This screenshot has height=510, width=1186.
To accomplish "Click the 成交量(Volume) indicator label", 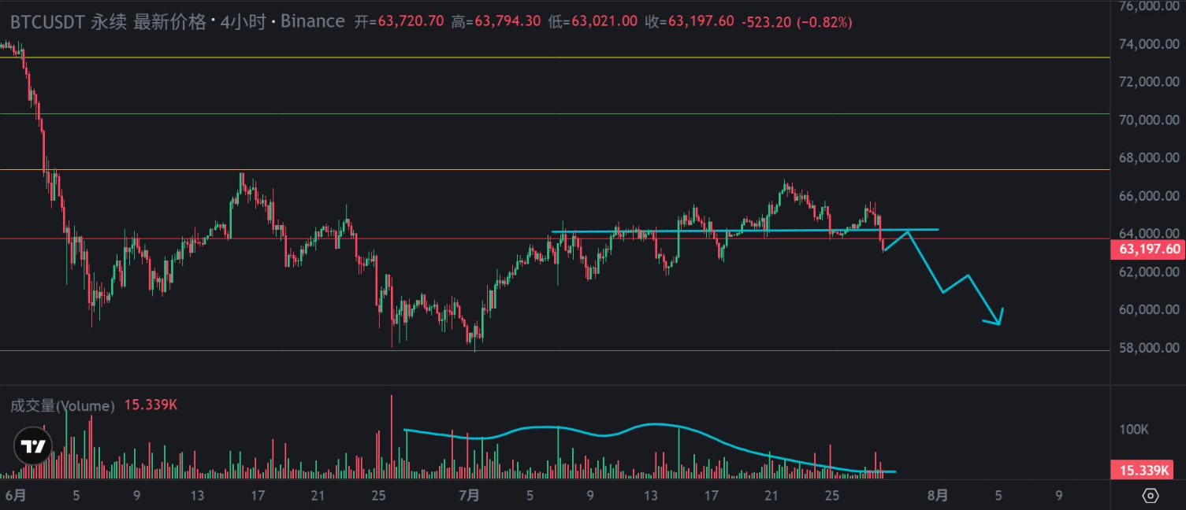I will pyautogui.click(x=62, y=406).
